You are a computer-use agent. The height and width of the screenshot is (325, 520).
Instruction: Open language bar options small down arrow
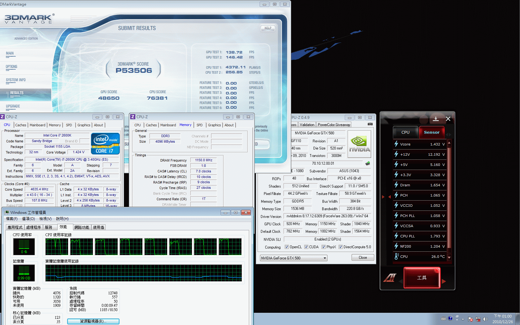click(457, 320)
